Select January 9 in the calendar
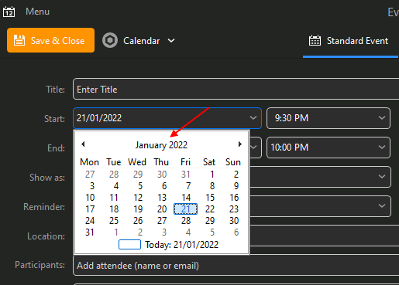399x285 pixels. [236, 186]
